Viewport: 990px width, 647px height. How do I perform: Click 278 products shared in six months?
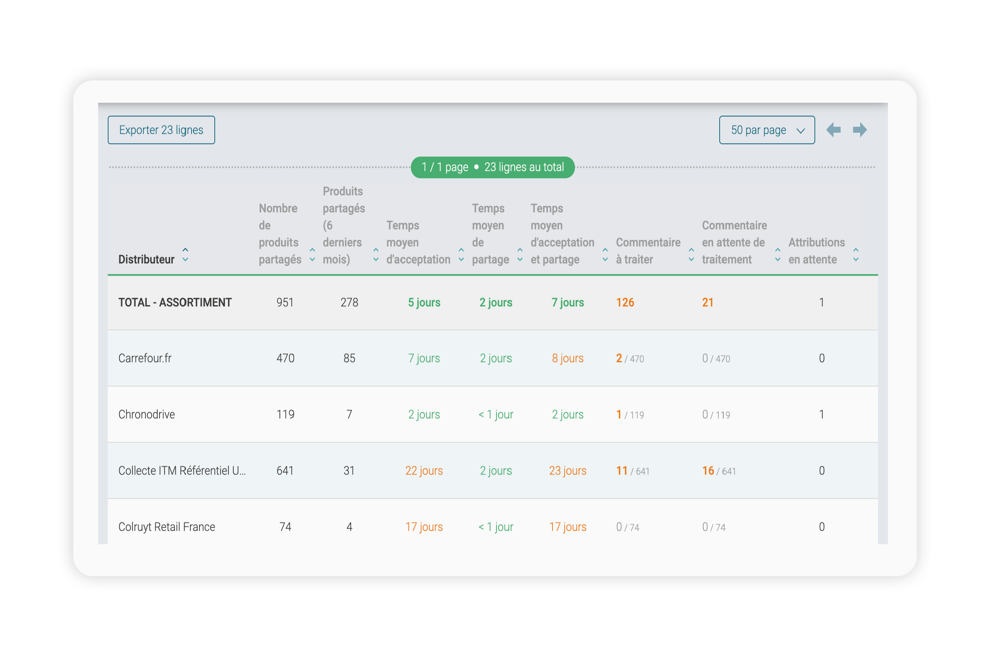click(x=350, y=302)
